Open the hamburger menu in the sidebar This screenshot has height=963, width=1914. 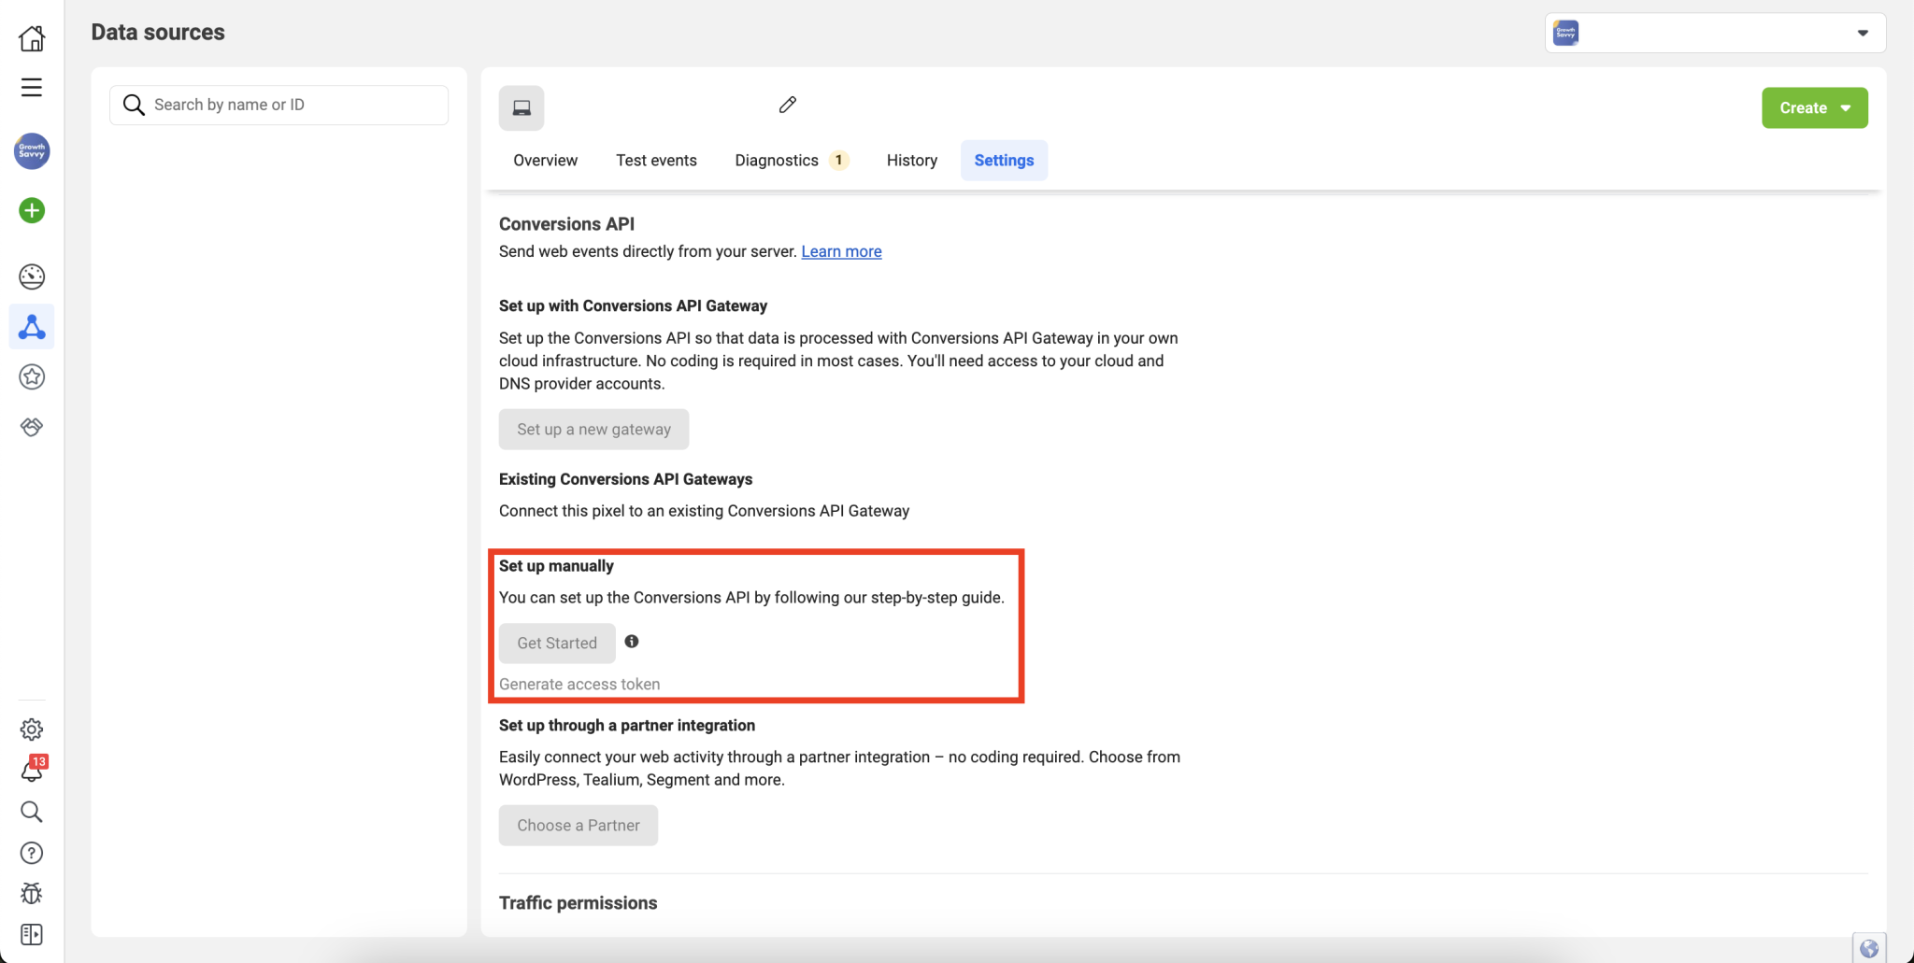(x=32, y=87)
